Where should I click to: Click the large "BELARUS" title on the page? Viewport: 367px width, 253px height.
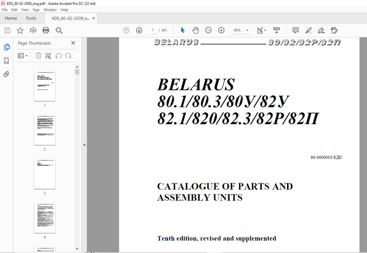(196, 84)
